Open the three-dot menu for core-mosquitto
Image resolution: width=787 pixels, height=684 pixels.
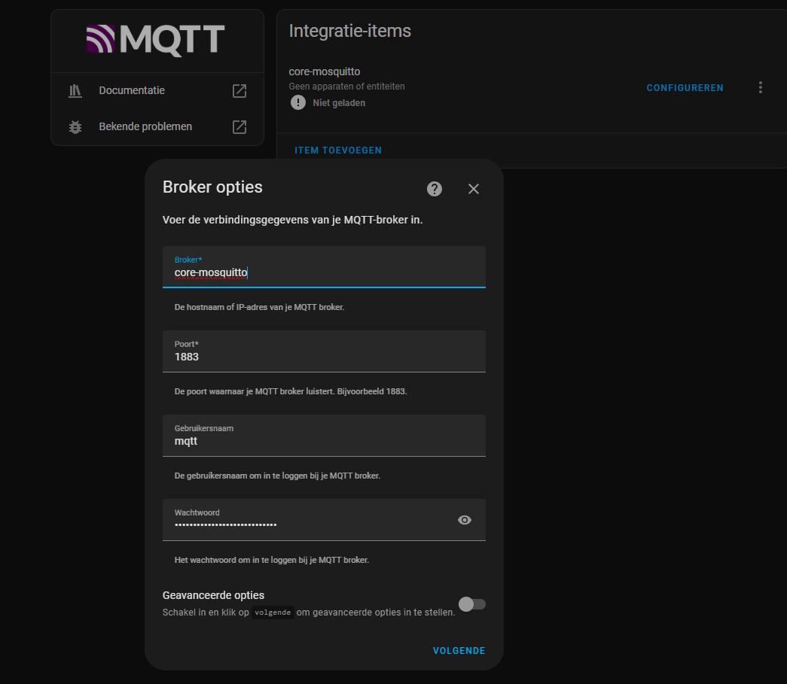coord(761,88)
